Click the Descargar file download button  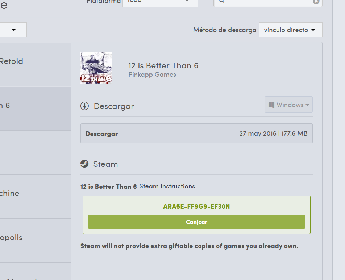click(x=196, y=133)
